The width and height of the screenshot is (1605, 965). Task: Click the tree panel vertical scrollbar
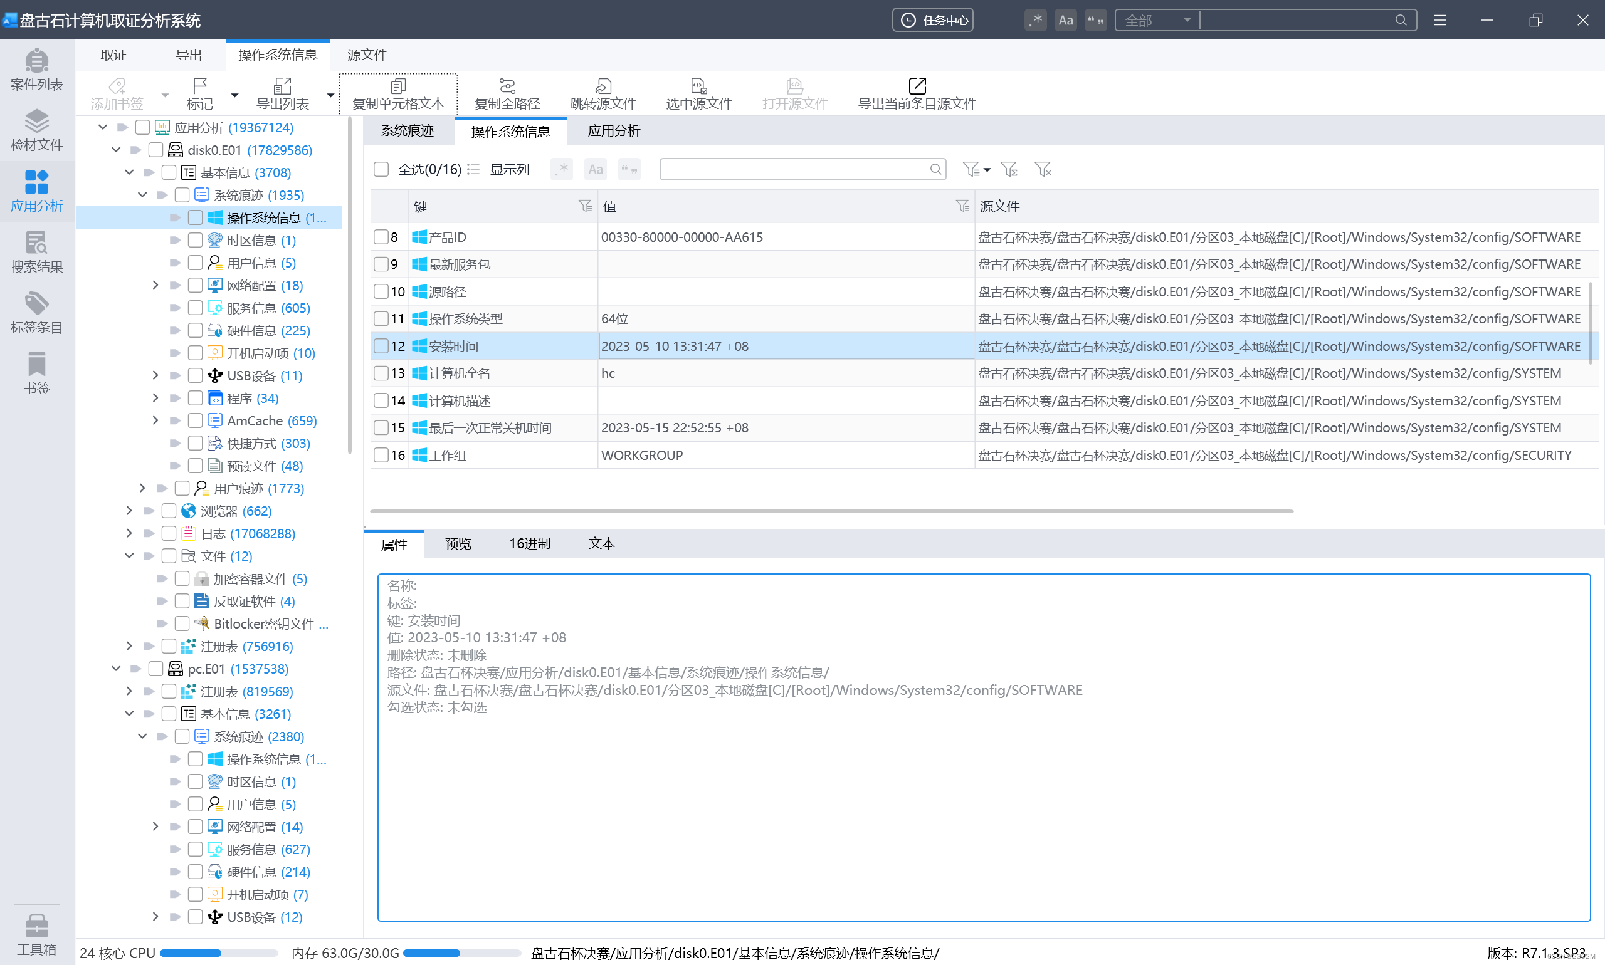(x=350, y=286)
